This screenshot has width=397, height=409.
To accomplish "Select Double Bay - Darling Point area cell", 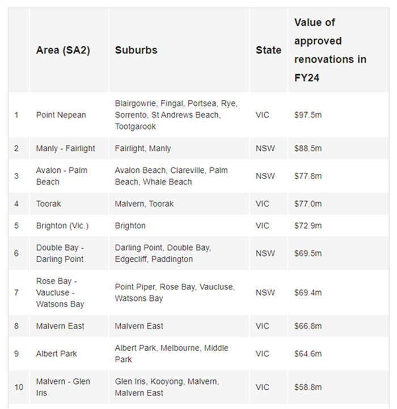I will click(60, 253).
